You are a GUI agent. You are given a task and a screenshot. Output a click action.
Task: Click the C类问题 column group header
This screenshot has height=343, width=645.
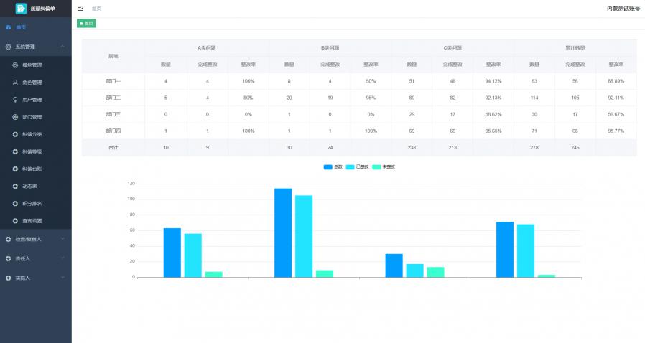453,47
